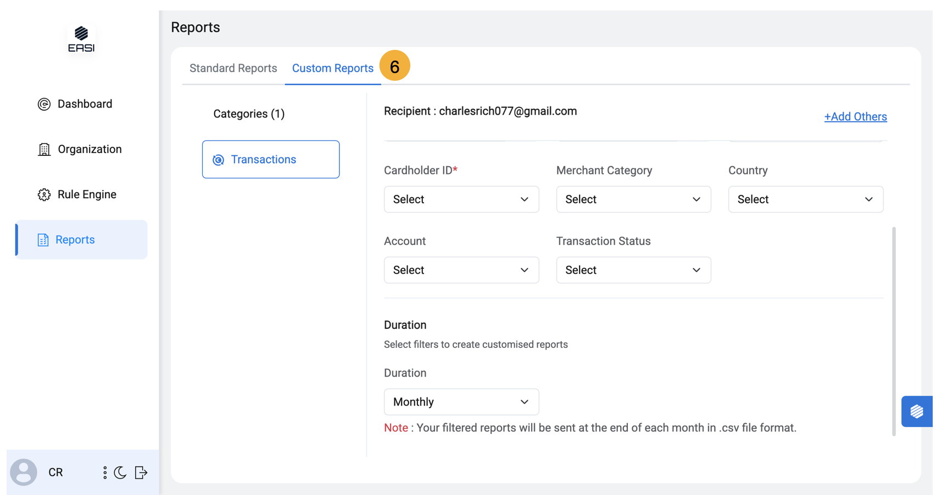Expand the Merchant Category dropdown
Screen dimensions: 936x495
tap(633, 199)
